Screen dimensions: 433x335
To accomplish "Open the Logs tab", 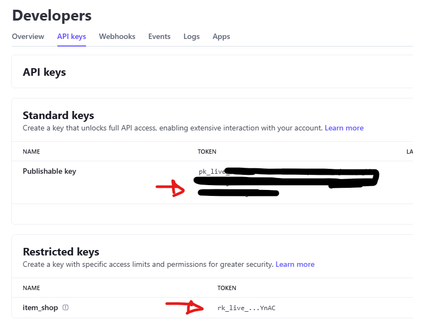I will pos(192,37).
